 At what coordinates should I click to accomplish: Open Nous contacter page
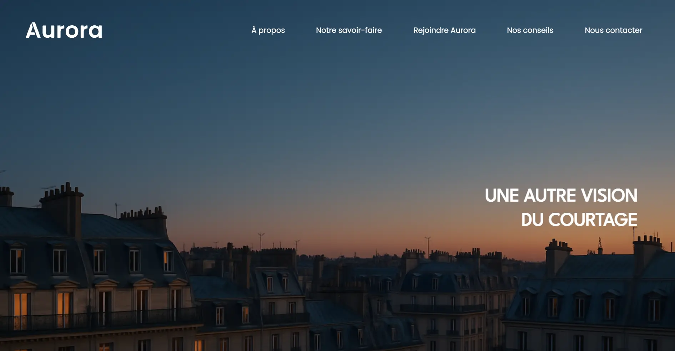613,30
